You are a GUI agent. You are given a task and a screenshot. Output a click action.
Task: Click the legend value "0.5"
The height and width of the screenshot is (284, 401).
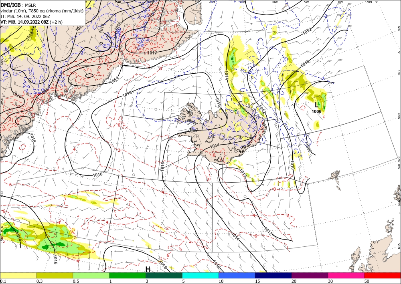tap(76, 281)
